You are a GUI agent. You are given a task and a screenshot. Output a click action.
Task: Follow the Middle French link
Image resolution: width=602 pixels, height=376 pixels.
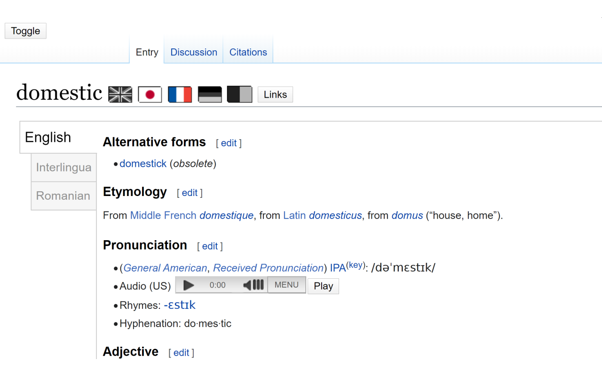[x=163, y=215]
